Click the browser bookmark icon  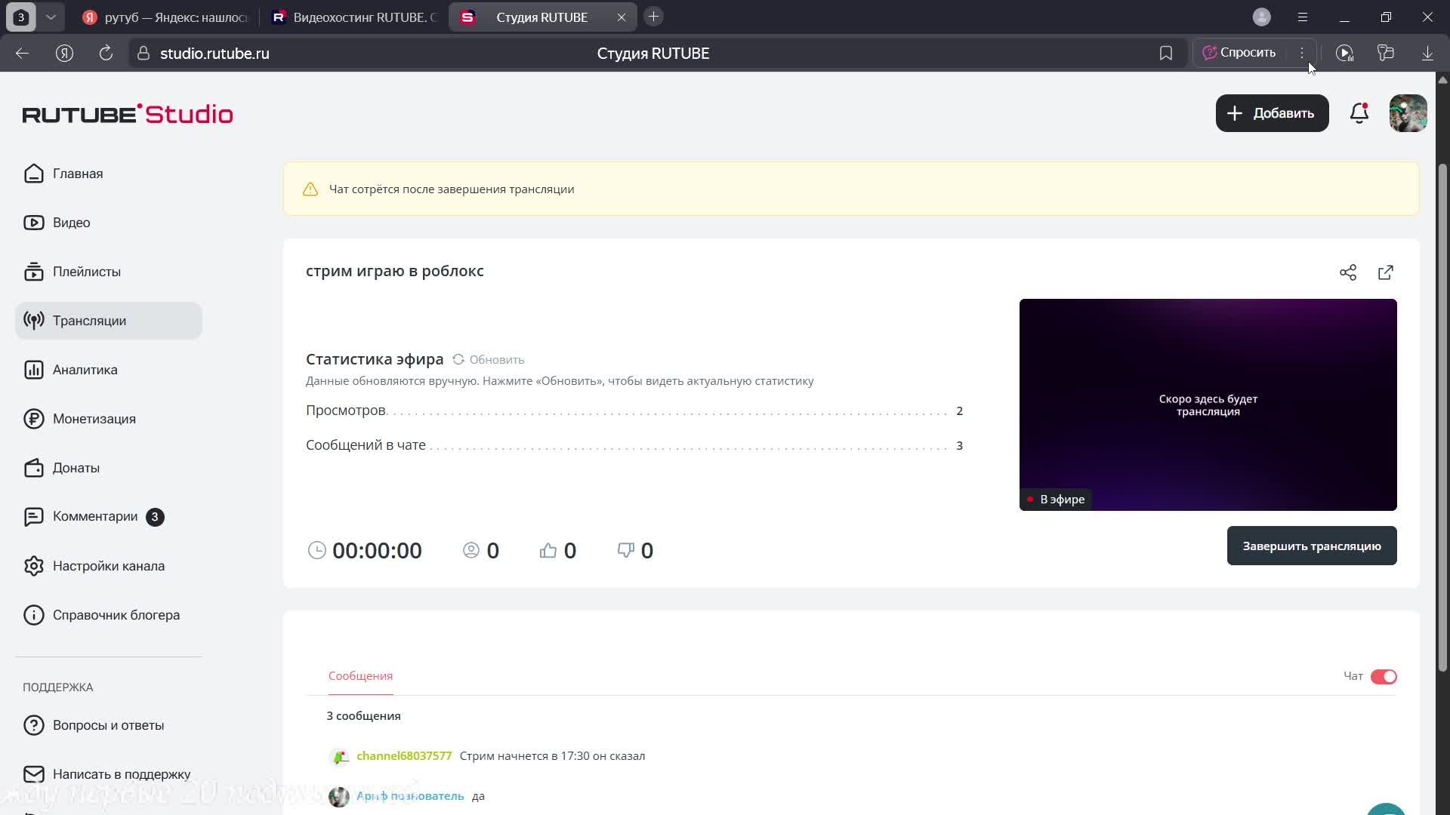[x=1165, y=53]
